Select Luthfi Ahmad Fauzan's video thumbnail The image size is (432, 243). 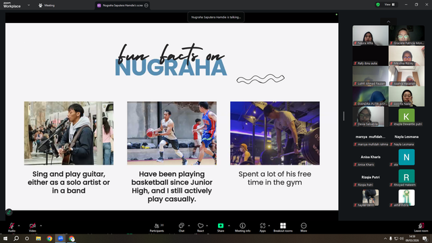click(371, 76)
